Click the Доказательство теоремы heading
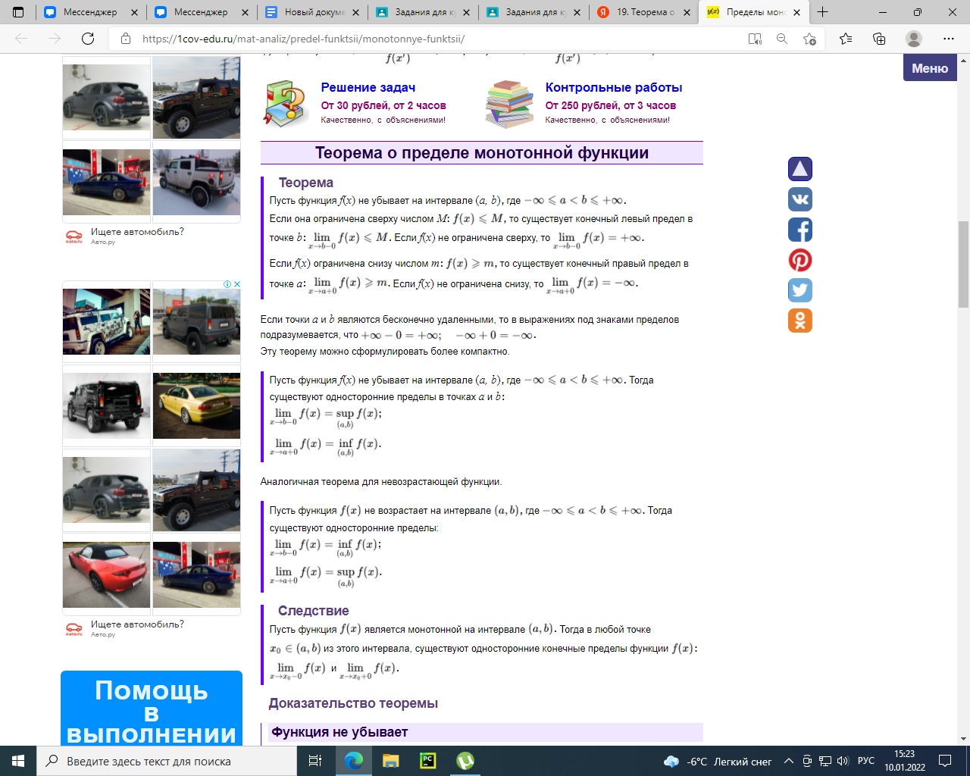This screenshot has height=776, width=970. (353, 703)
